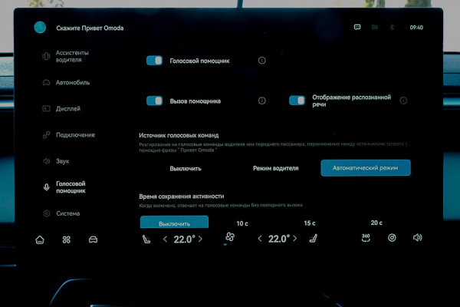Viewport: 460px width, 307px height.
Task: Toggle the Голосовой помощник switch
Action: [x=154, y=60]
